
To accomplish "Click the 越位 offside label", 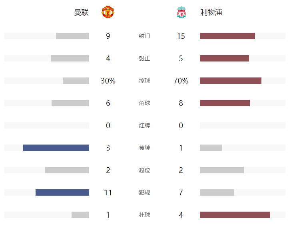I will coord(144,170).
